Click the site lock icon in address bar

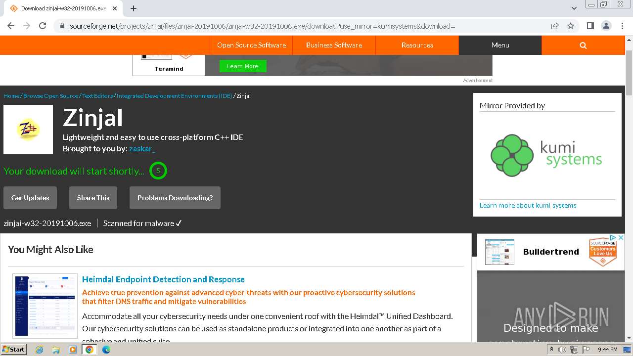click(x=62, y=26)
